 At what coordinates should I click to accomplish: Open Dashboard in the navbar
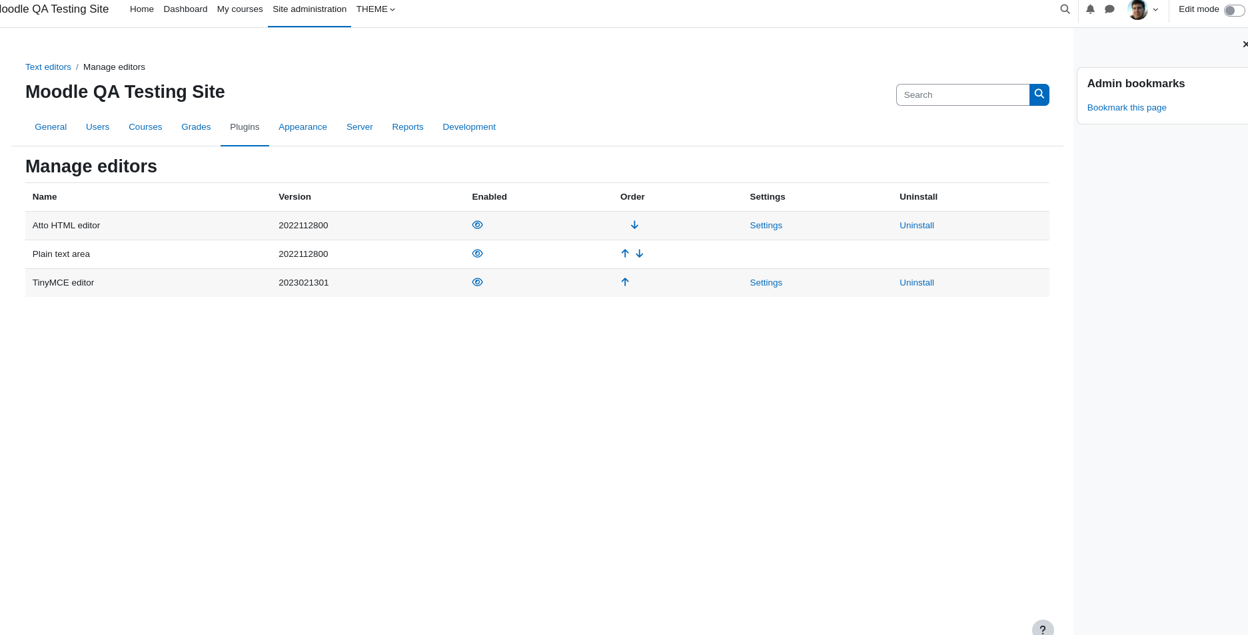(185, 9)
